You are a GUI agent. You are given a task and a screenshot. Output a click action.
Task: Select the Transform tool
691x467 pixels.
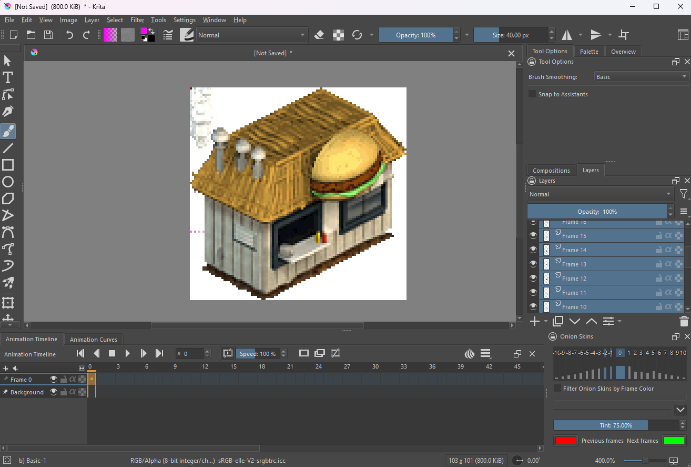[x=8, y=303]
